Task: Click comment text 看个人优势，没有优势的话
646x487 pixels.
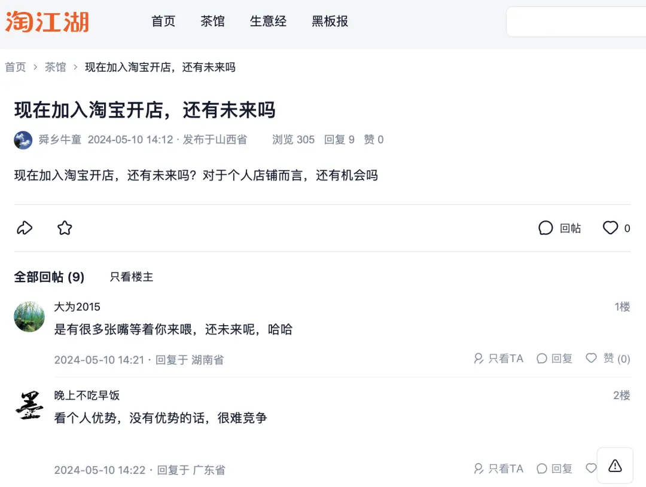Action: tap(129, 418)
